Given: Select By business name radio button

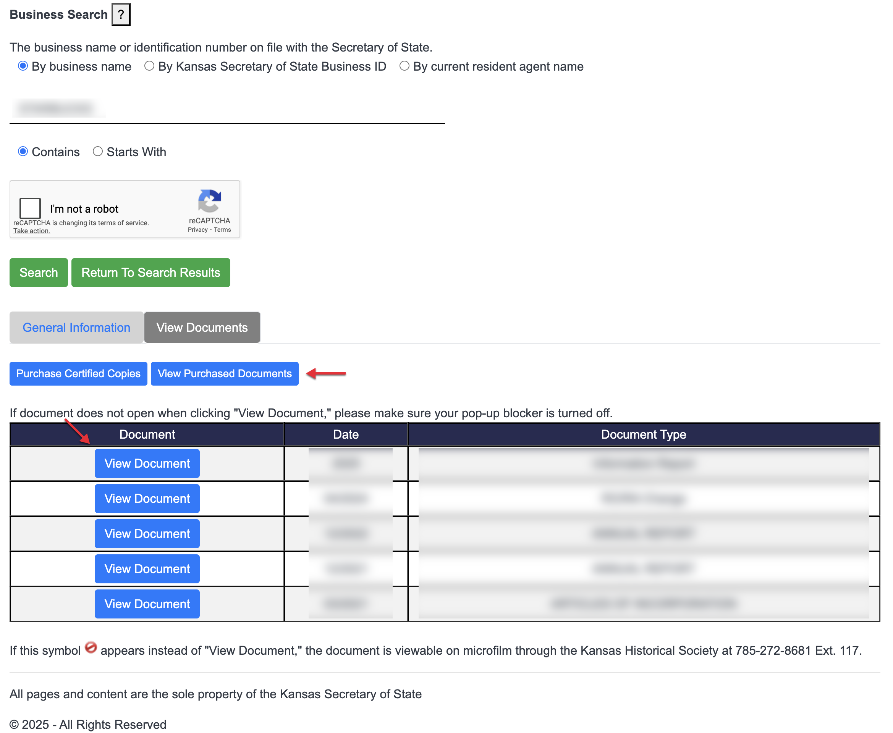Looking at the screenshot, I should click(x=23, y=66).
